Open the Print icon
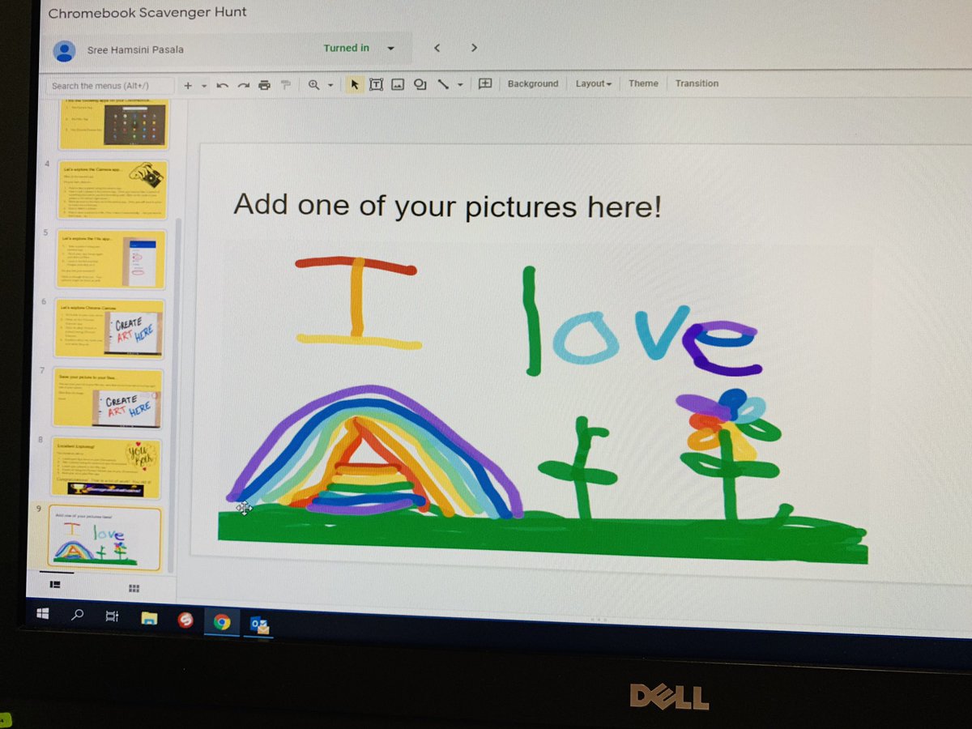Viewport: 972px width, 729px height. 264,83
